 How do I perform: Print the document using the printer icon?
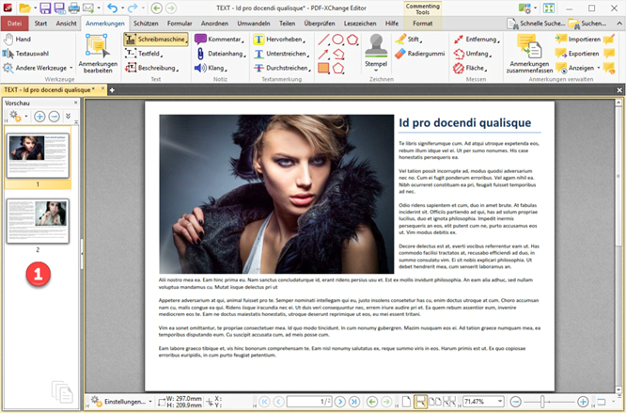tap(74, 8)
